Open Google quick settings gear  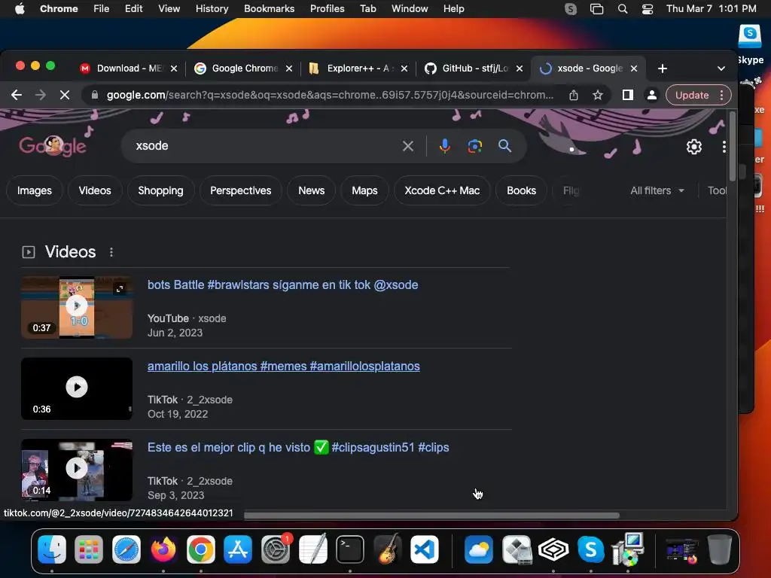693,147
